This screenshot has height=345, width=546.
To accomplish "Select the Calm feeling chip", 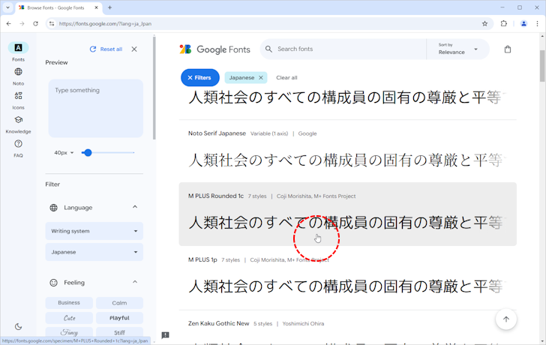I will [x=119, y=302].
